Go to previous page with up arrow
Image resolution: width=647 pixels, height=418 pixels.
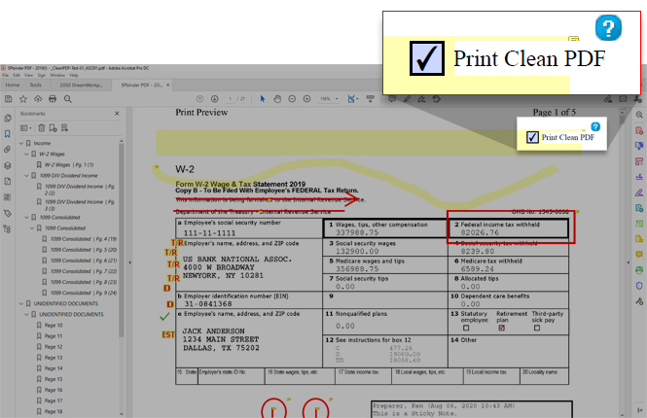click(199, 99)
